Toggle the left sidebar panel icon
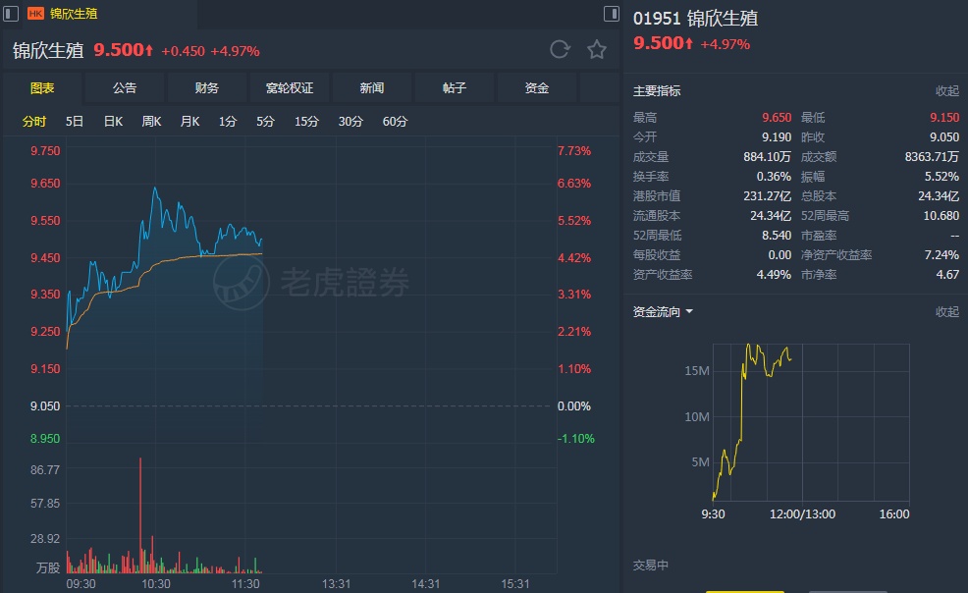The height and width of the screenshot is (593, 968). pyautogui.click(x=10, y=14)
